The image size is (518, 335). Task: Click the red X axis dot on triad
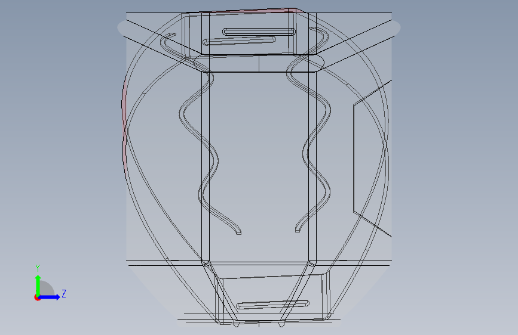coord(37,298)
